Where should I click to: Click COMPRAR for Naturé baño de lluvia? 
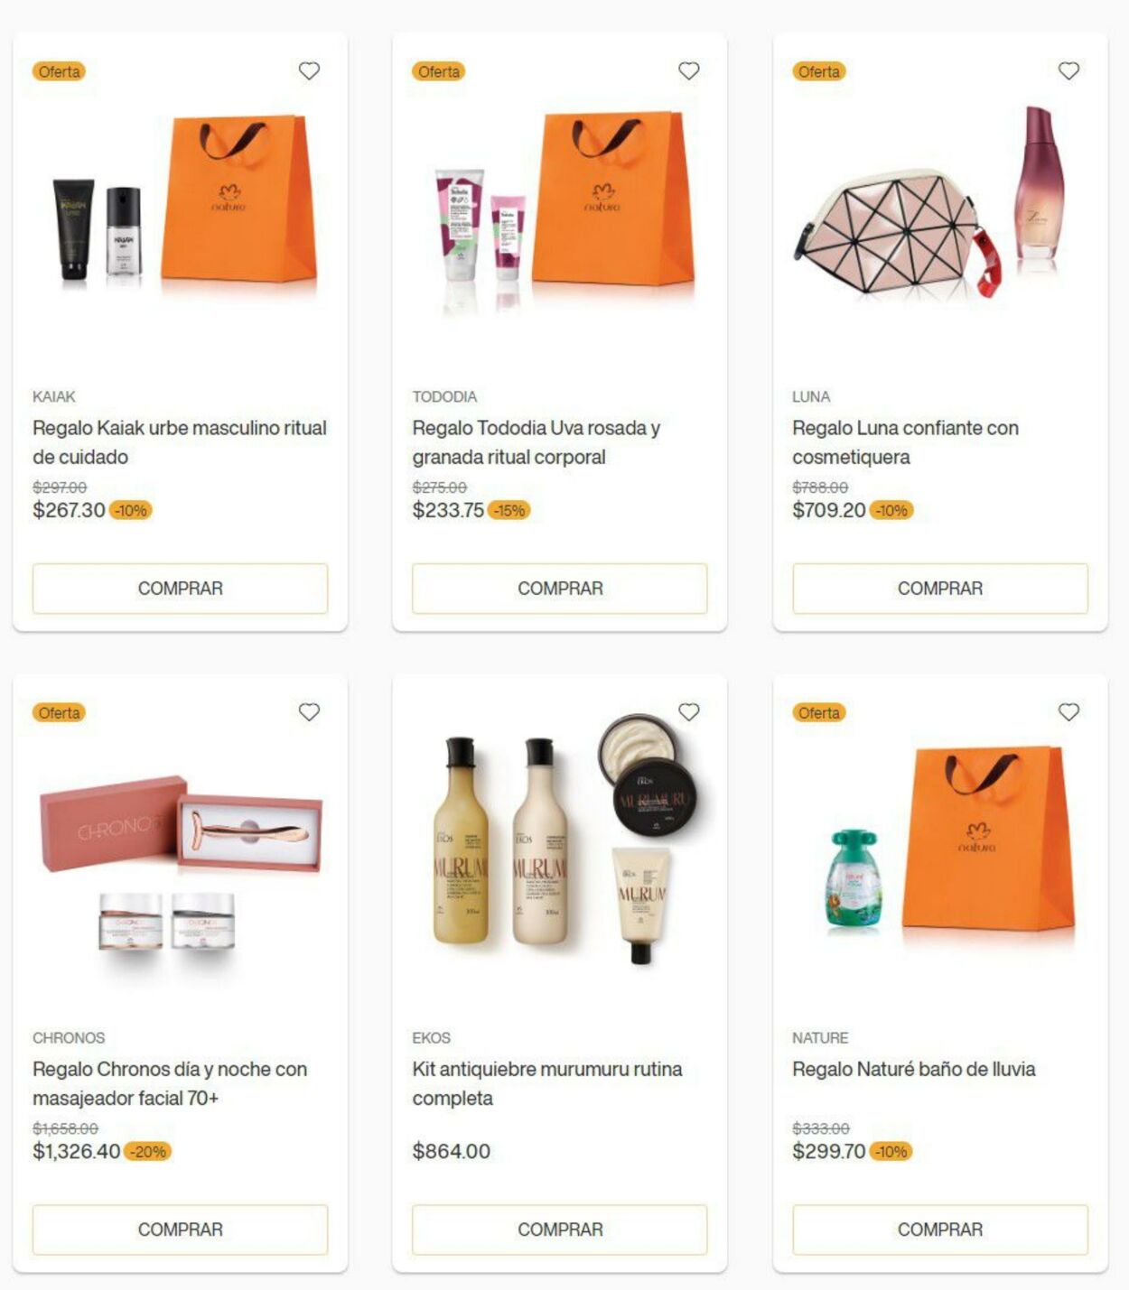[940, 1230]
